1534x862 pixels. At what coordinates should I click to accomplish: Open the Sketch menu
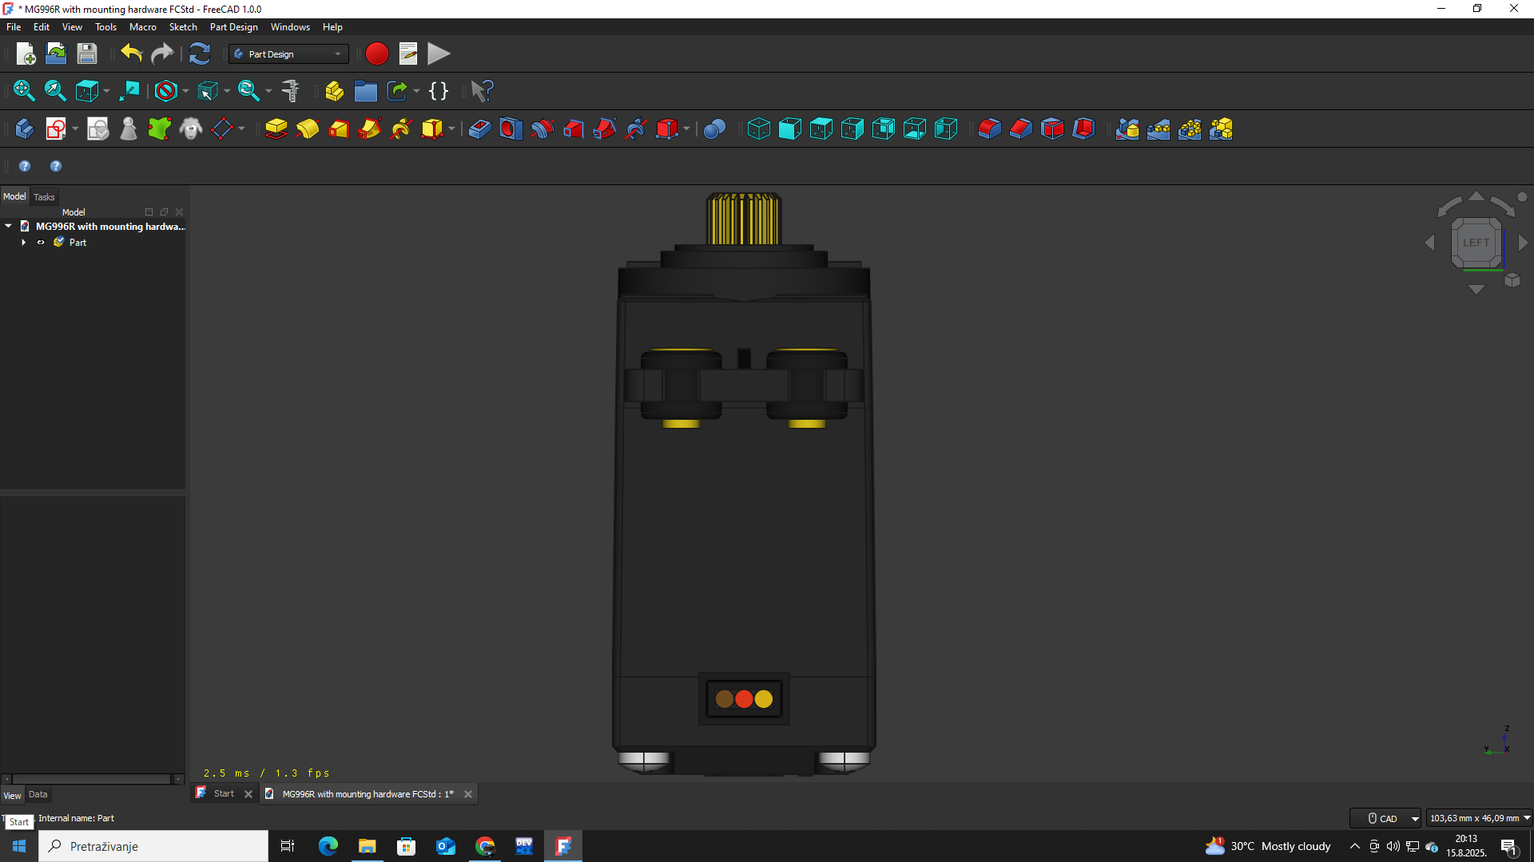point(183,26)
